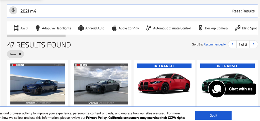Click the AWD drivetrain icon
The image size is (260, 121).
[x=16, y=28]
